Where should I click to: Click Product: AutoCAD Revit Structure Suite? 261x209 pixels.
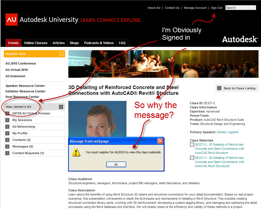click(217, 120)
